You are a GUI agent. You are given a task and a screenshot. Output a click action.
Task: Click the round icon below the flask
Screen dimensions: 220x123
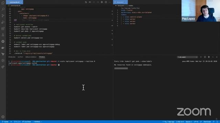3,41
